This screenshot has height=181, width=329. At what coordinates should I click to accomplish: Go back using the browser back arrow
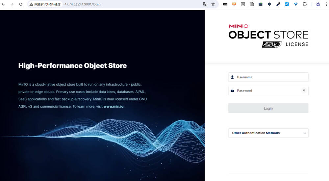tap(3, 4)
